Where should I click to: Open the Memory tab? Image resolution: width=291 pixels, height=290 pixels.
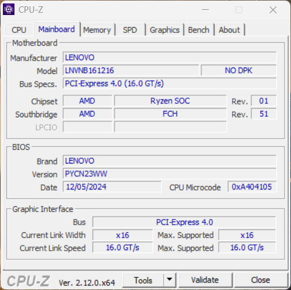point(97,30)
